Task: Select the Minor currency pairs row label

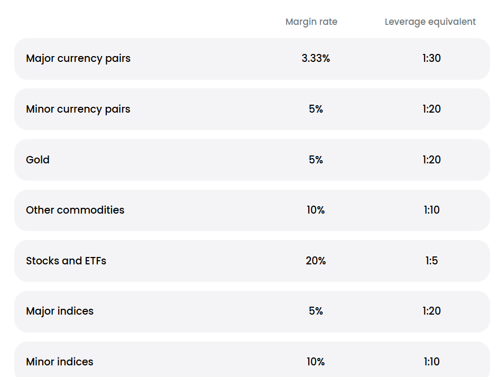Action: tap(78, 109)
